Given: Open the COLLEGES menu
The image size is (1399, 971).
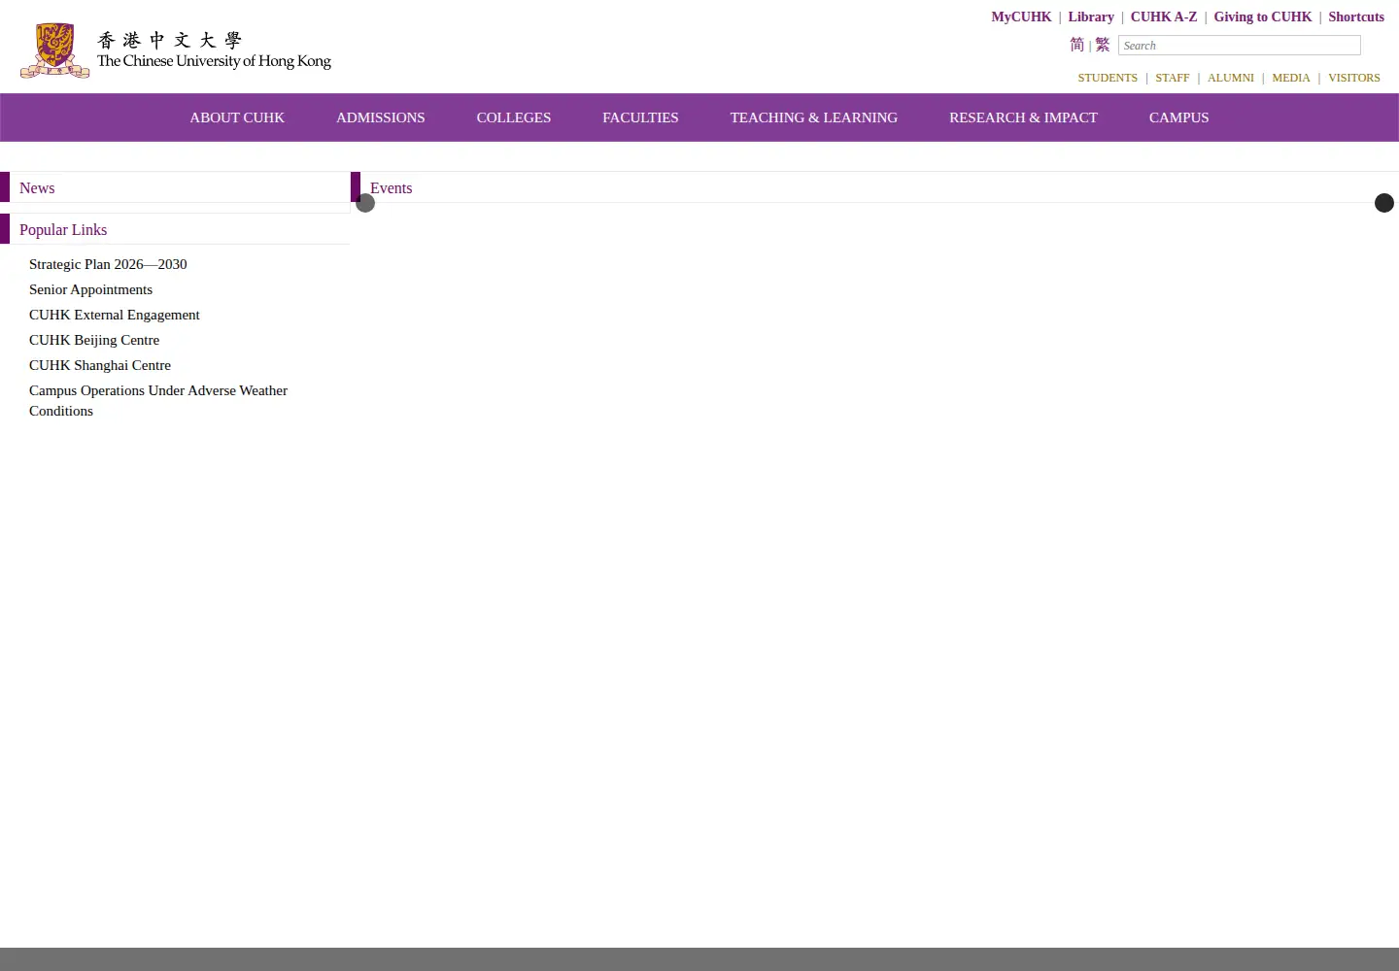Looking at the screenshot, I should [514, 117].
